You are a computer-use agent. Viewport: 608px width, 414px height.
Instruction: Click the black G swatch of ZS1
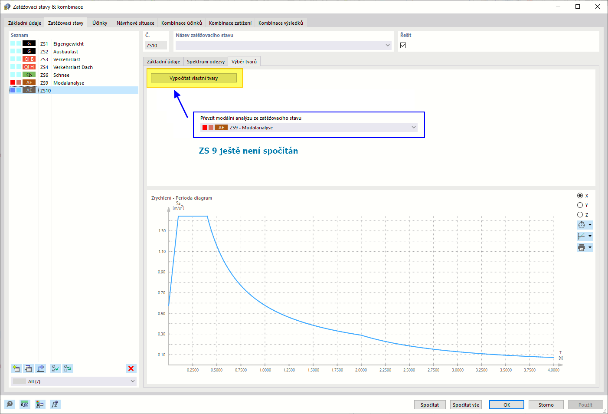pyautogui.click(x=29, y=43)
